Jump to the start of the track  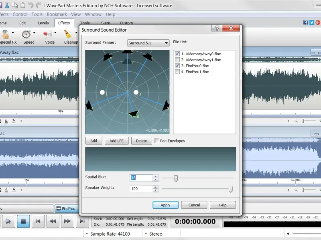(38, 221)
